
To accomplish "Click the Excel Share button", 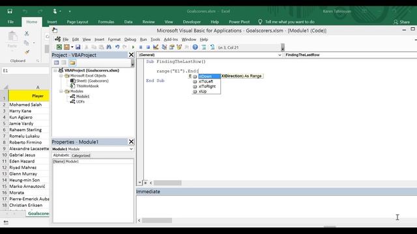I will click(401, 22).
